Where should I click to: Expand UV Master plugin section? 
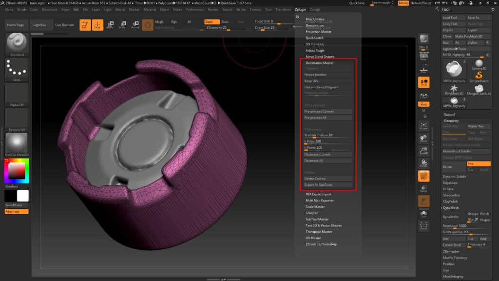pyautogui.click(x=313, y=238)
